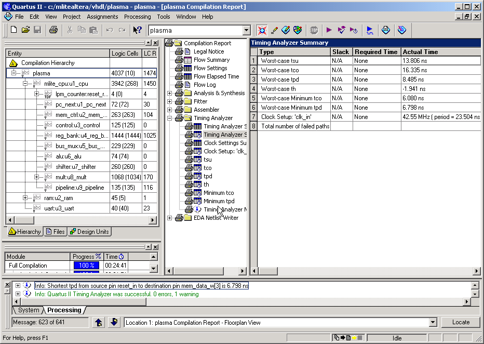Click the 16.335 ns actual time cell
Image resolution: width=484 pixels, height=344 pixels.
pyautogui.click(x=441, y=70)
